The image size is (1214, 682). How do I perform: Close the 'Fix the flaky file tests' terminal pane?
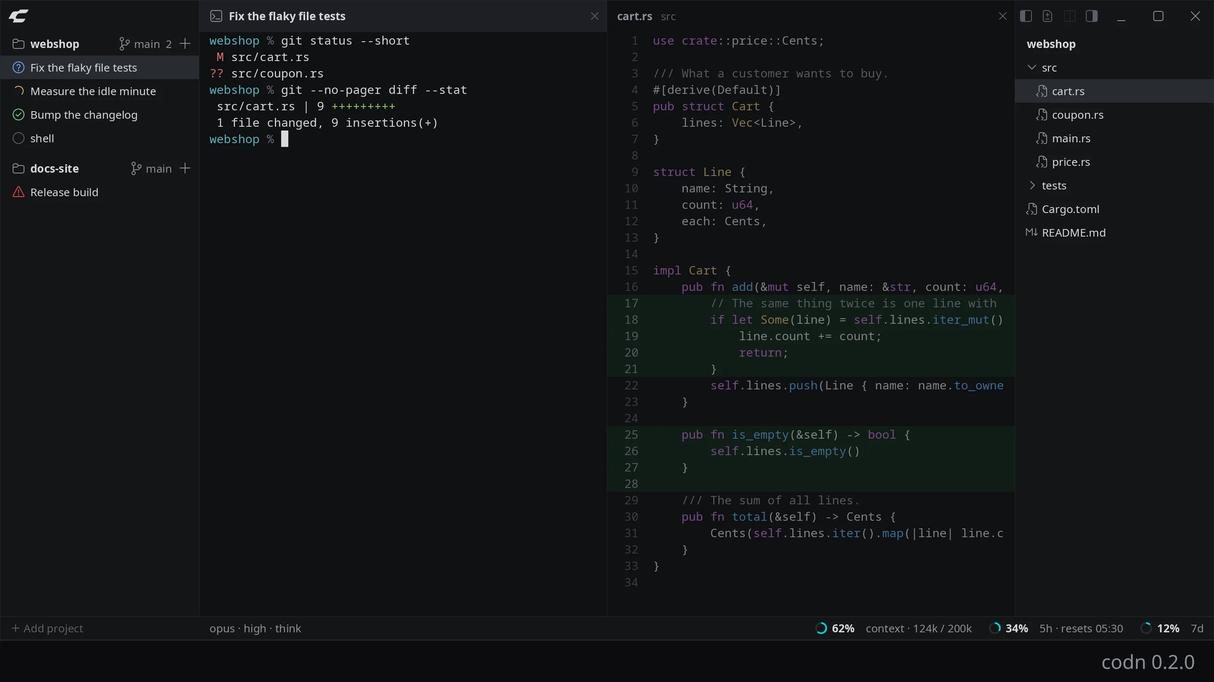pyautogui.click(x=595, y=16)
